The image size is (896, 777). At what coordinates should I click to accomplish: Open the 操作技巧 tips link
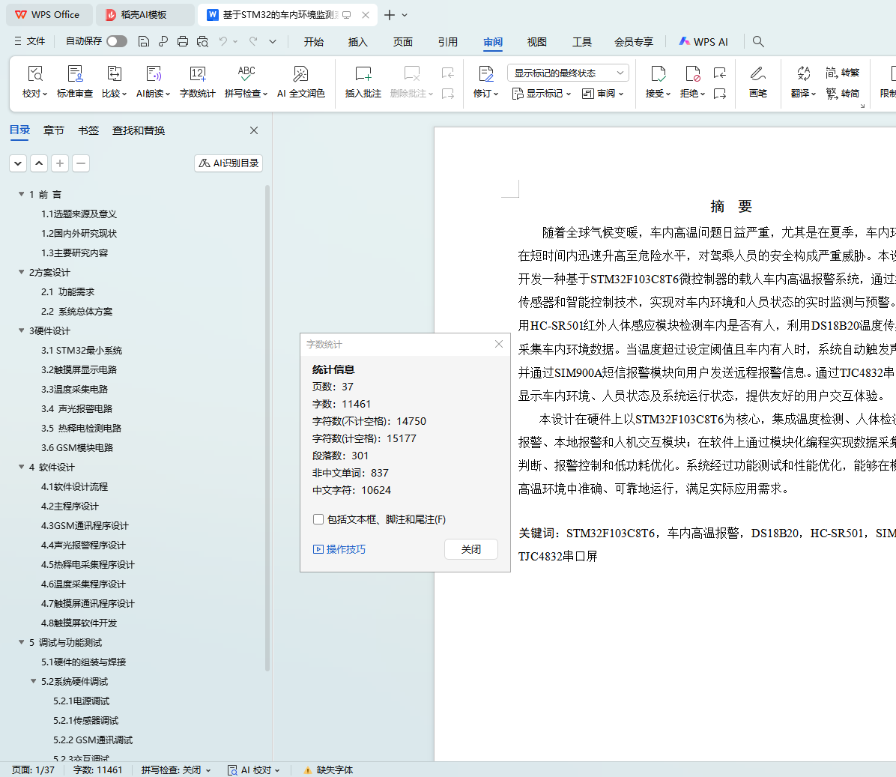click(339, 549)
